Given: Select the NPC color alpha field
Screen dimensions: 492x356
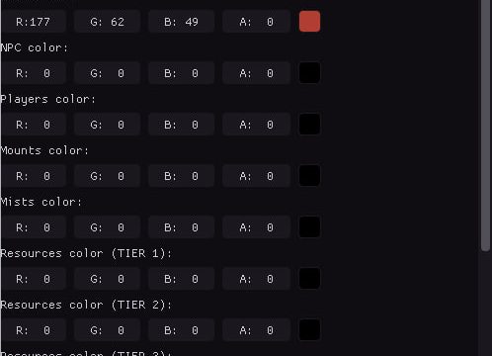Looking at the screenshot, I should pos(256,73).
